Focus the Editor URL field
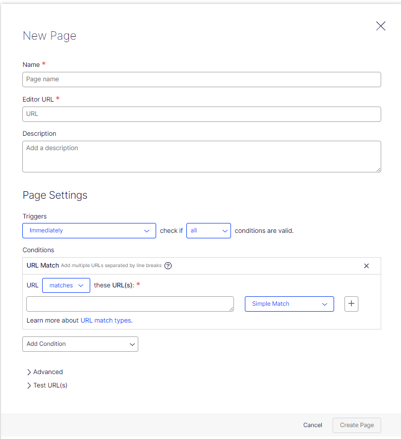This screenshot has height=439, width=401. coord(201,114)
